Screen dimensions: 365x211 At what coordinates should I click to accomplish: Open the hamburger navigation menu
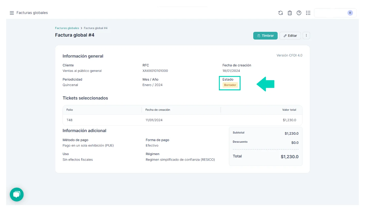(x=12, y=13)
